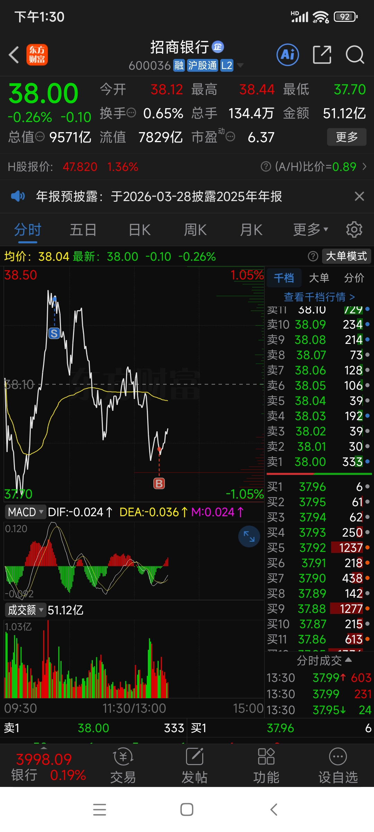Open the 更多 chart period dropdown
This screenshot has height=832, width=374.
click(311, 230)
